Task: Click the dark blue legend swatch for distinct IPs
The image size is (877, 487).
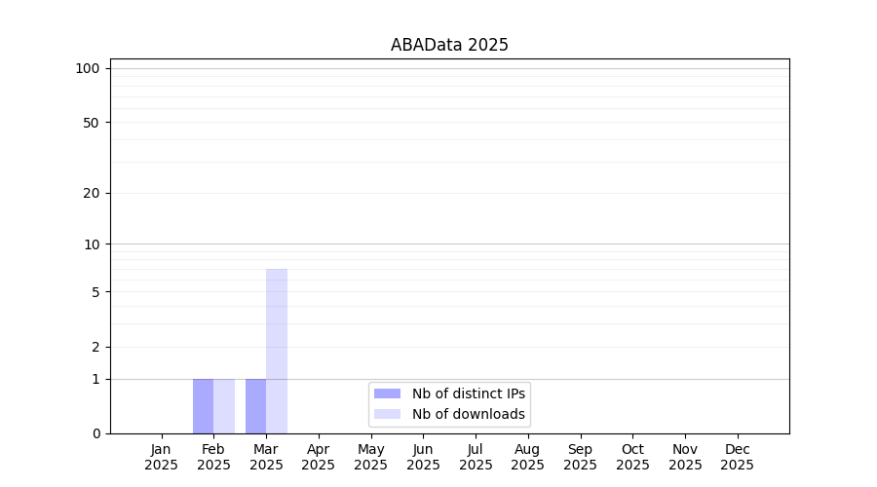Action: (x=387, y=393)
